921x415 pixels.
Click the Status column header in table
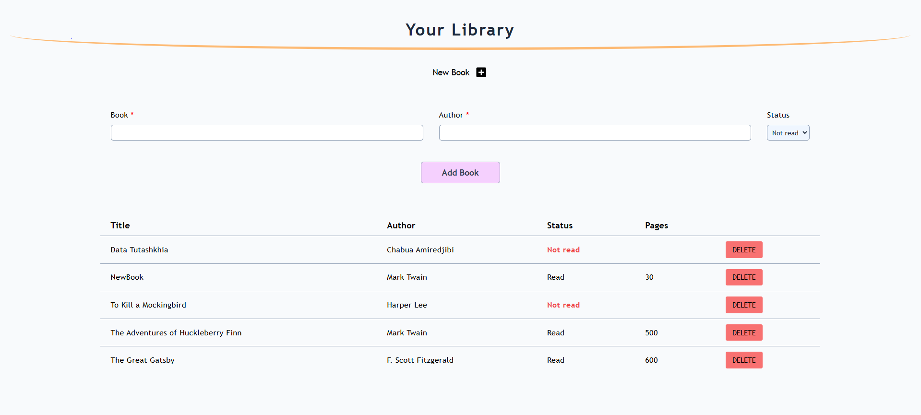pyautogui.click(x=560, y=225)
